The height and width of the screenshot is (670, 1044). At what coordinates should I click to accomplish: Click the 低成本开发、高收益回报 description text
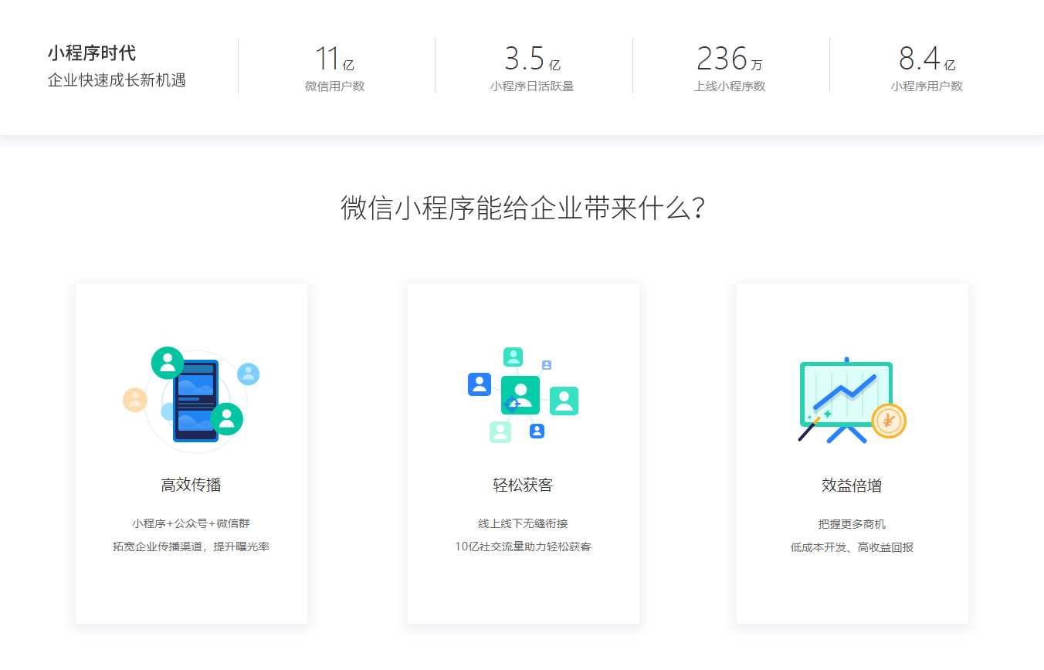pos(852,547)
